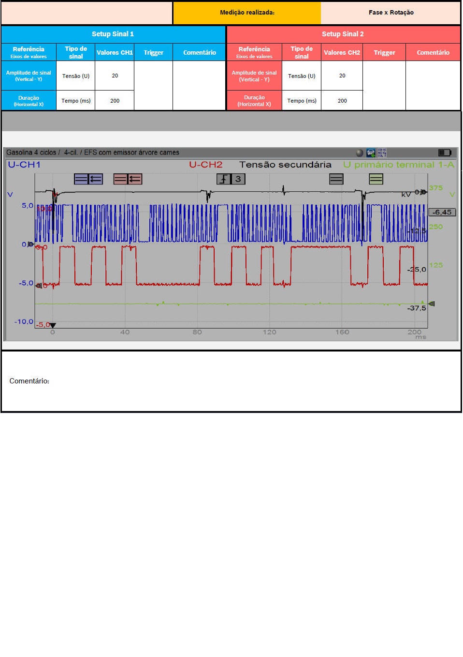This screenshot has height=657, width=463.
Task: Click the Fase x Rotação title cell
Action: pos(391,13)
